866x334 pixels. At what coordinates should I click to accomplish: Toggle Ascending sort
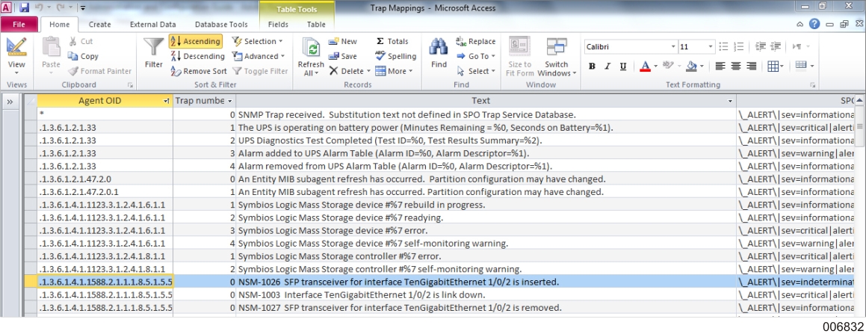point(196,41)
